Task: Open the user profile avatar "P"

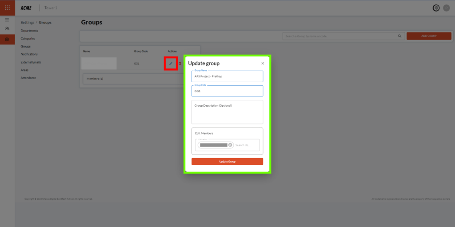Action: (x=446, y=8)
